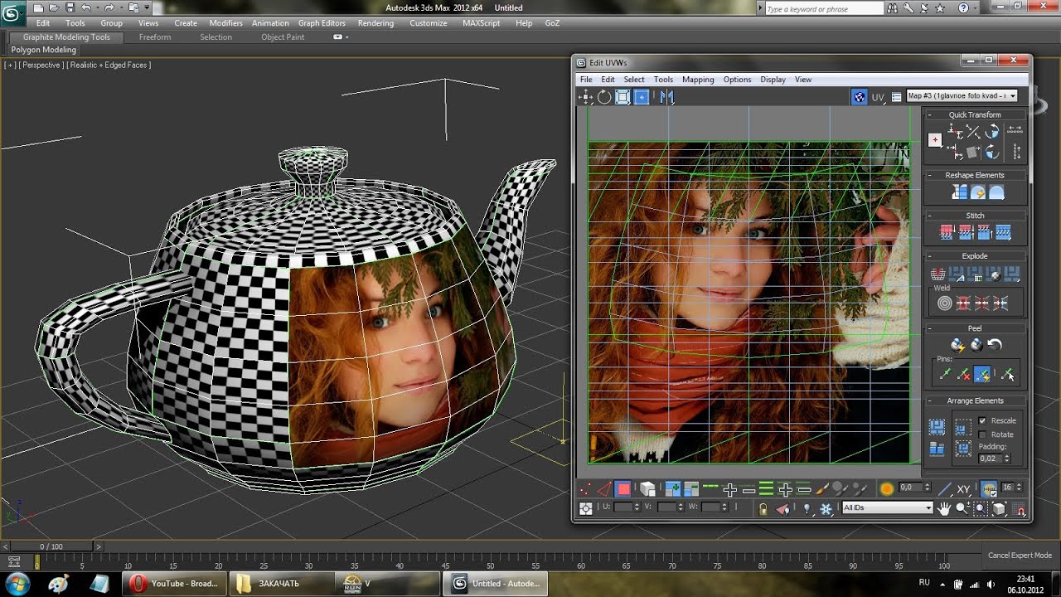Click the Set Pivot icon in Quick Transform
Screen dimensions: 1061x597
(935, 140)
